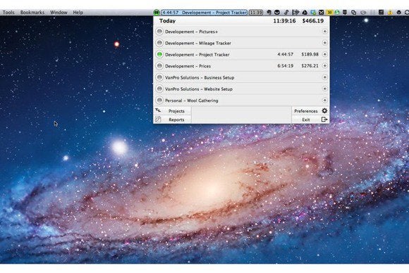
Task: Select 'Personal - Wool Gathering' project name
Action: [x=192, y=101]
